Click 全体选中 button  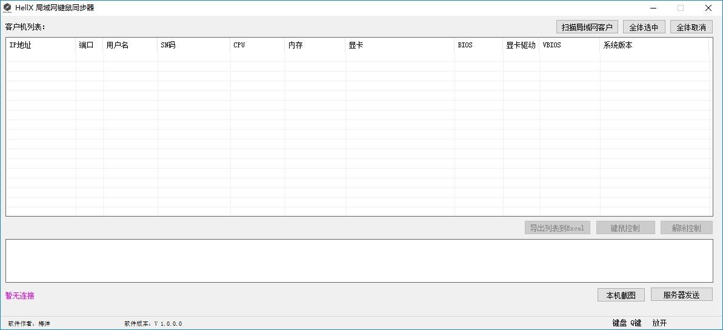tap(644, 27)
